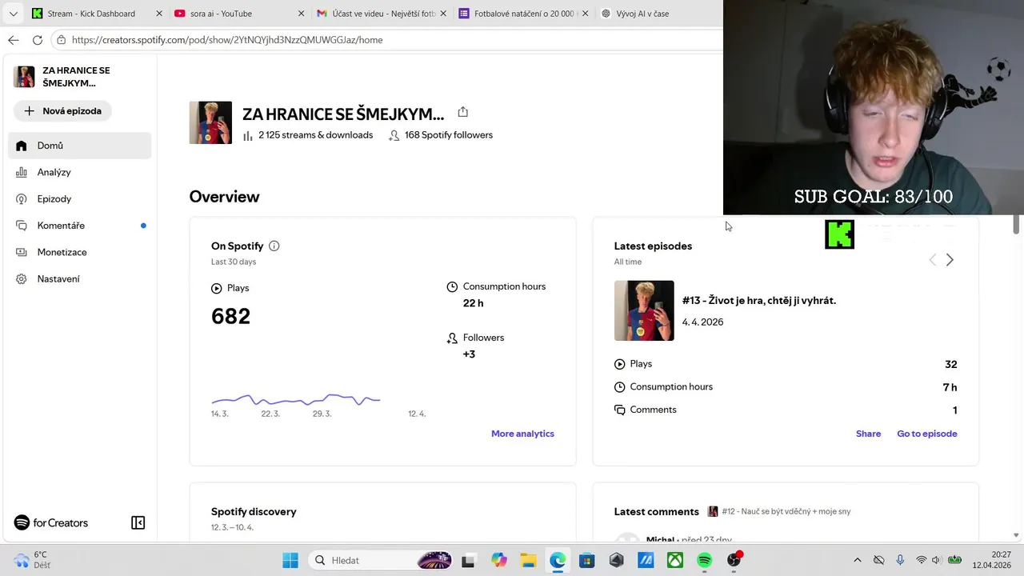Close the sora ai YouTube tab
Screen dimensions: 1024x576
tap(301, 14)
